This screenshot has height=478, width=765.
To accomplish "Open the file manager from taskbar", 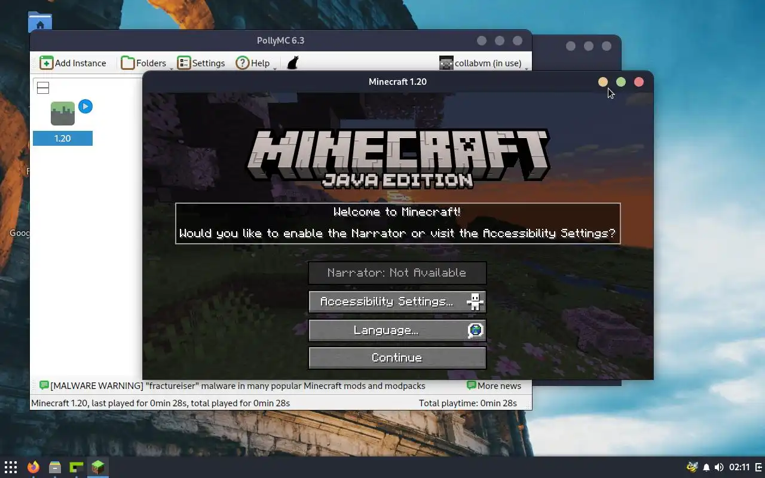I will 55,467.
